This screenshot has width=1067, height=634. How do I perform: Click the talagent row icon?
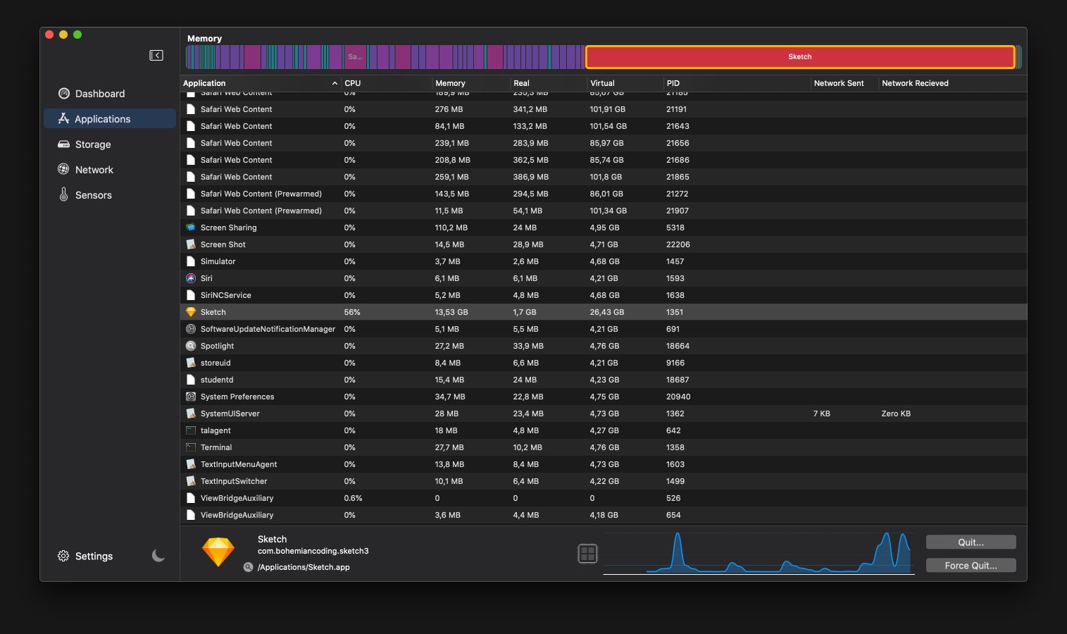coord(190,430)
